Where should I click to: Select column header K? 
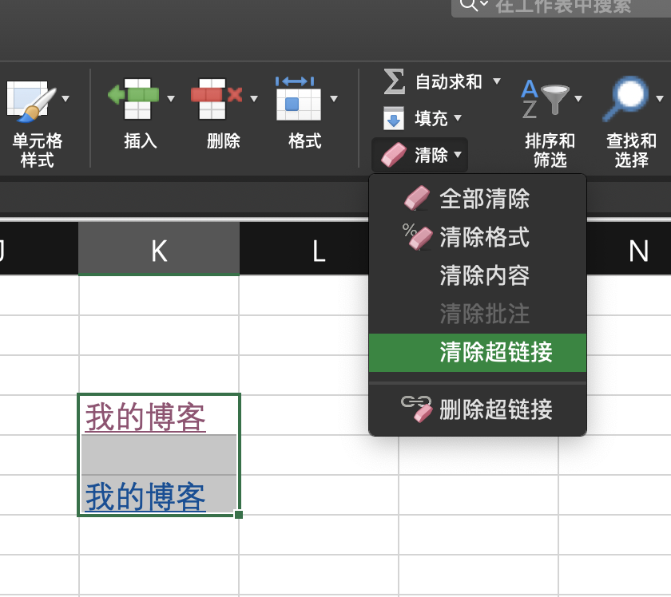158,250
